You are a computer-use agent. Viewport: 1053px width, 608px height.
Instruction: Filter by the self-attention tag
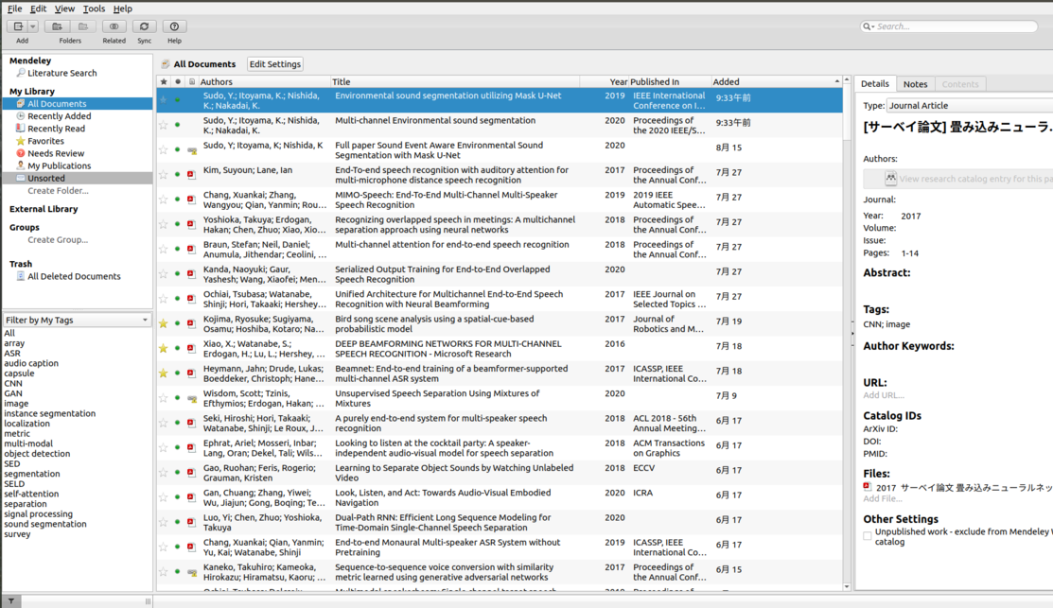[x=31, y=494]
